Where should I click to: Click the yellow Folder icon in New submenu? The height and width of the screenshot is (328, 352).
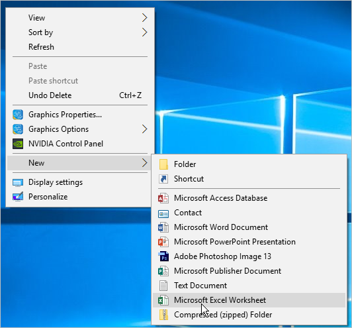[163, 164]
